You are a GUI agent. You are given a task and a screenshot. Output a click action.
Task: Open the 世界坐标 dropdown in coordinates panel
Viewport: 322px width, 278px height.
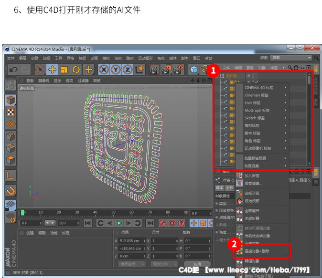(x=132, y=264)
